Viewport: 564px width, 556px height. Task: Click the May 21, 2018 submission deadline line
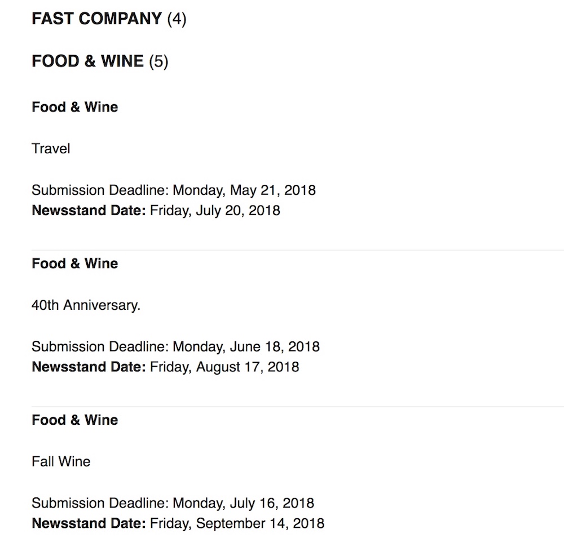click(x=173, y=190)
